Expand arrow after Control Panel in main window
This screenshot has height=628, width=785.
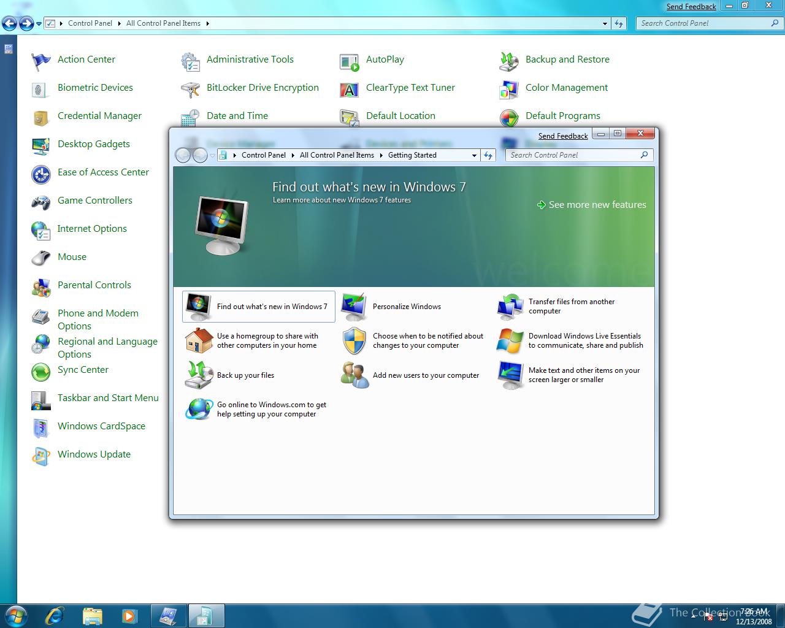(119, 23)
